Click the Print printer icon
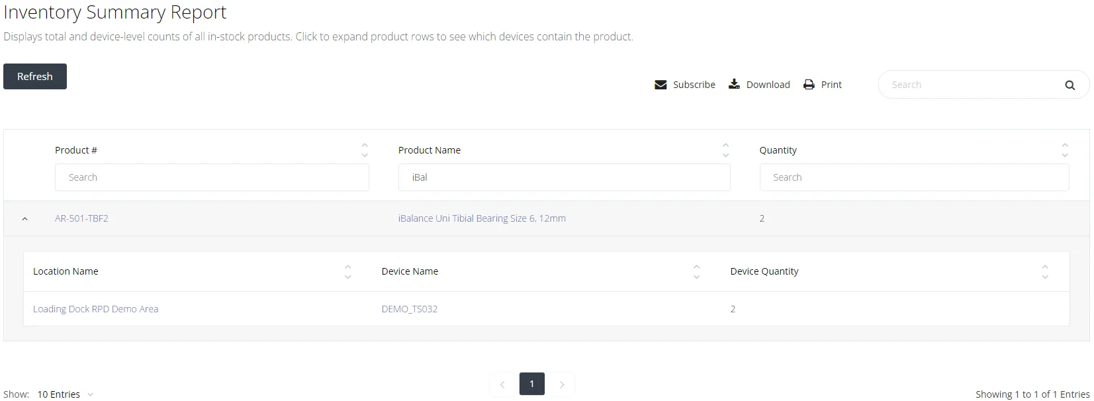 809,85
